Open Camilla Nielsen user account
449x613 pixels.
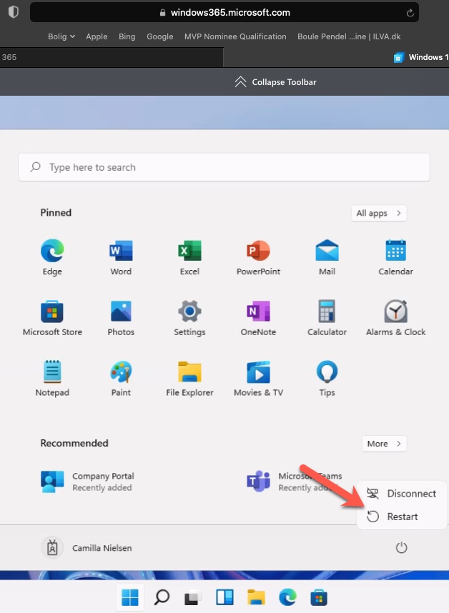click(87, 548)
